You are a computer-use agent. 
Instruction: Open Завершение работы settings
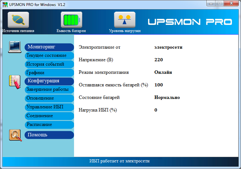click(x=49, y=90)
